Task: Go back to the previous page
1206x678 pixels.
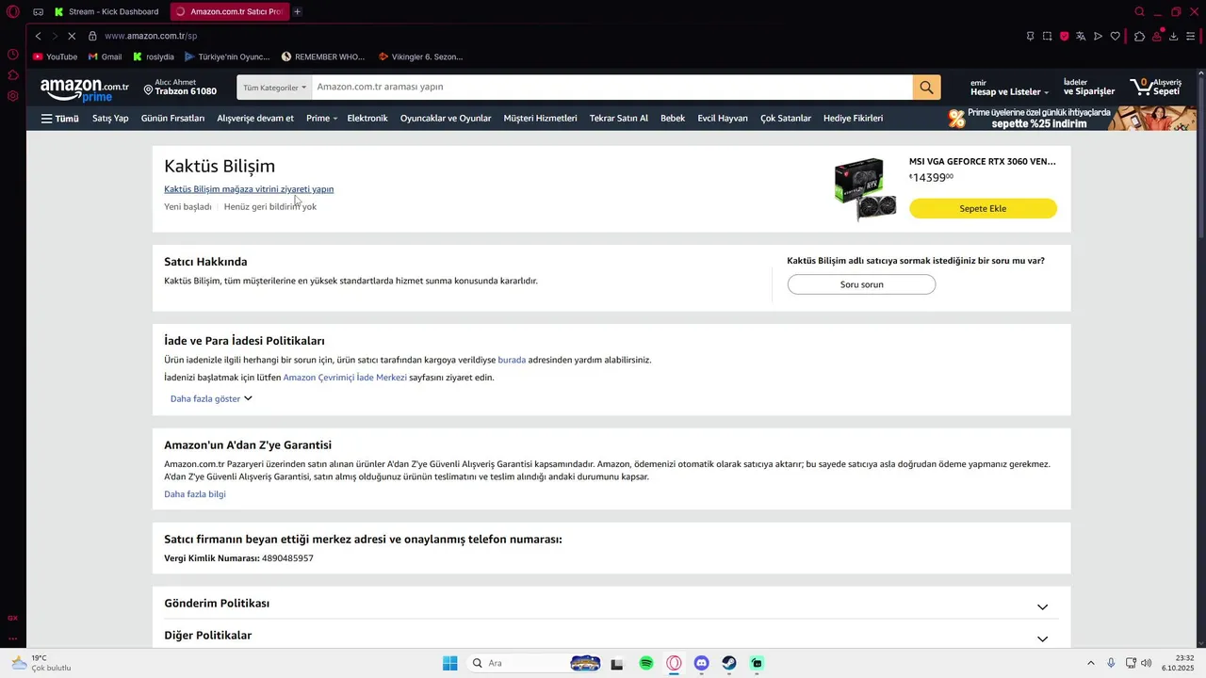Action: [x=38, y=36]
